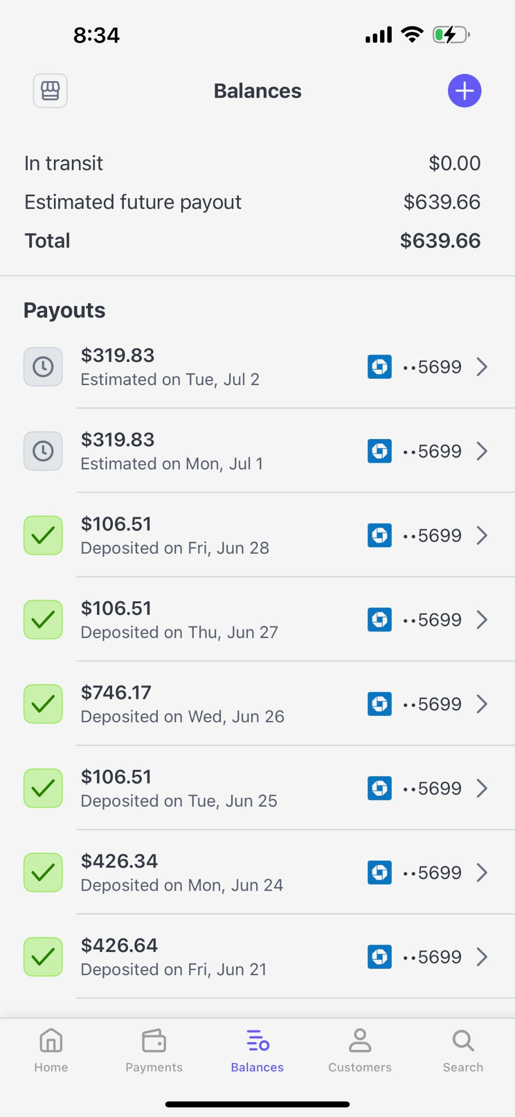This screenshot has width=515, height=1117.
Task: Expand the Thu, Jun 27 payout chevron
Action: 482,620
